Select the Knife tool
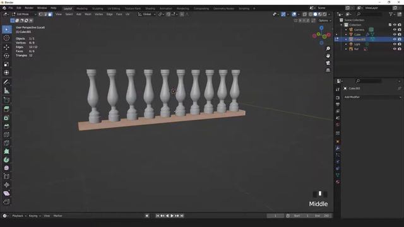404x227 pixels. pos(6,143)
